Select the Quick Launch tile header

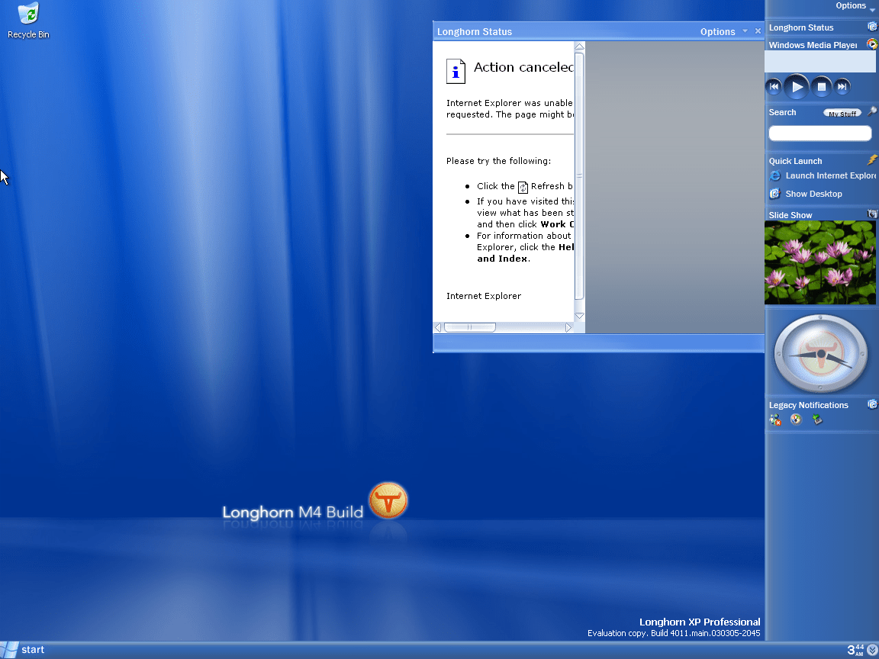(796, 161)
